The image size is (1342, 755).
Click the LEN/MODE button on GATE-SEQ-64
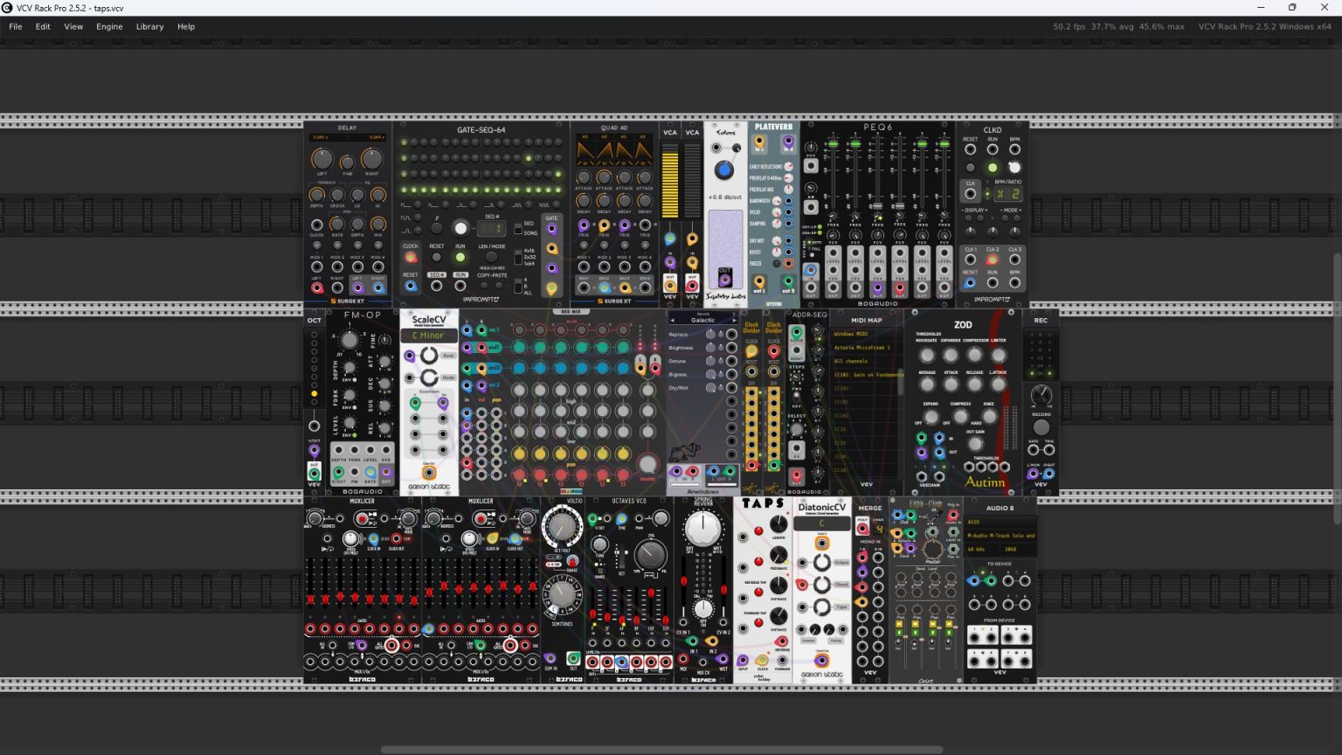pyautogui.click(x=491, y=258)
